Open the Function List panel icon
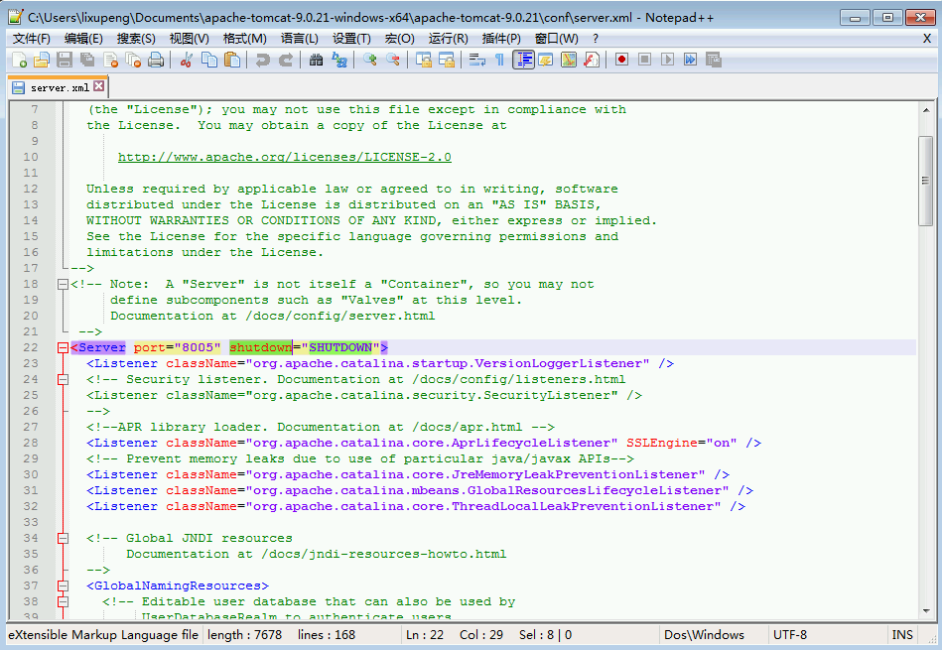The image size is (942, 650). tap(592, 60)
